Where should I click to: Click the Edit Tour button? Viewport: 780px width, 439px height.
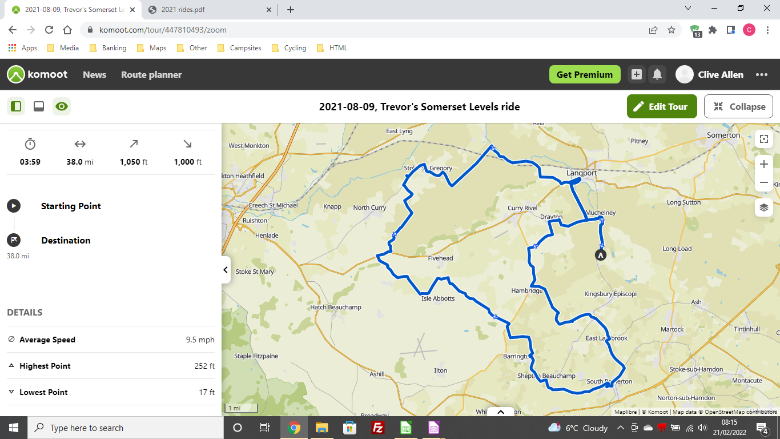tap(662, 106)
